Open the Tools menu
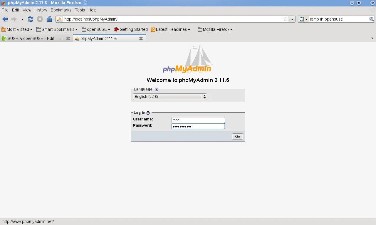Viewport: 376px width, 225px height. point(80,10)
